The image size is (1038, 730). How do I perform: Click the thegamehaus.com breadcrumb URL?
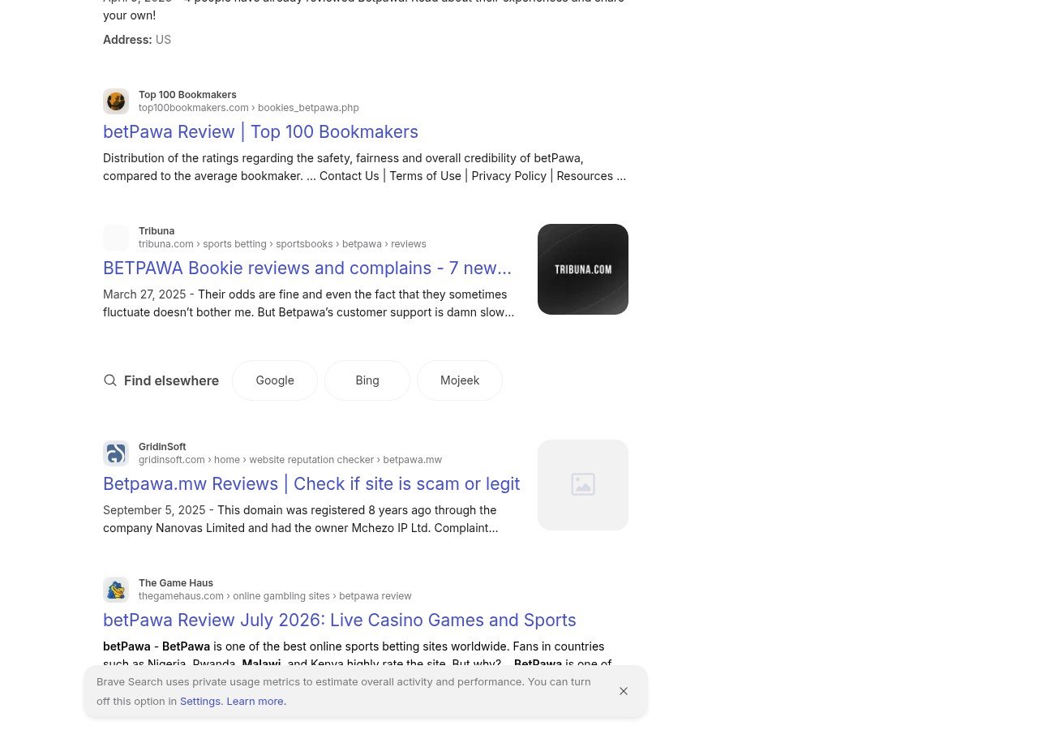point(275,596)
